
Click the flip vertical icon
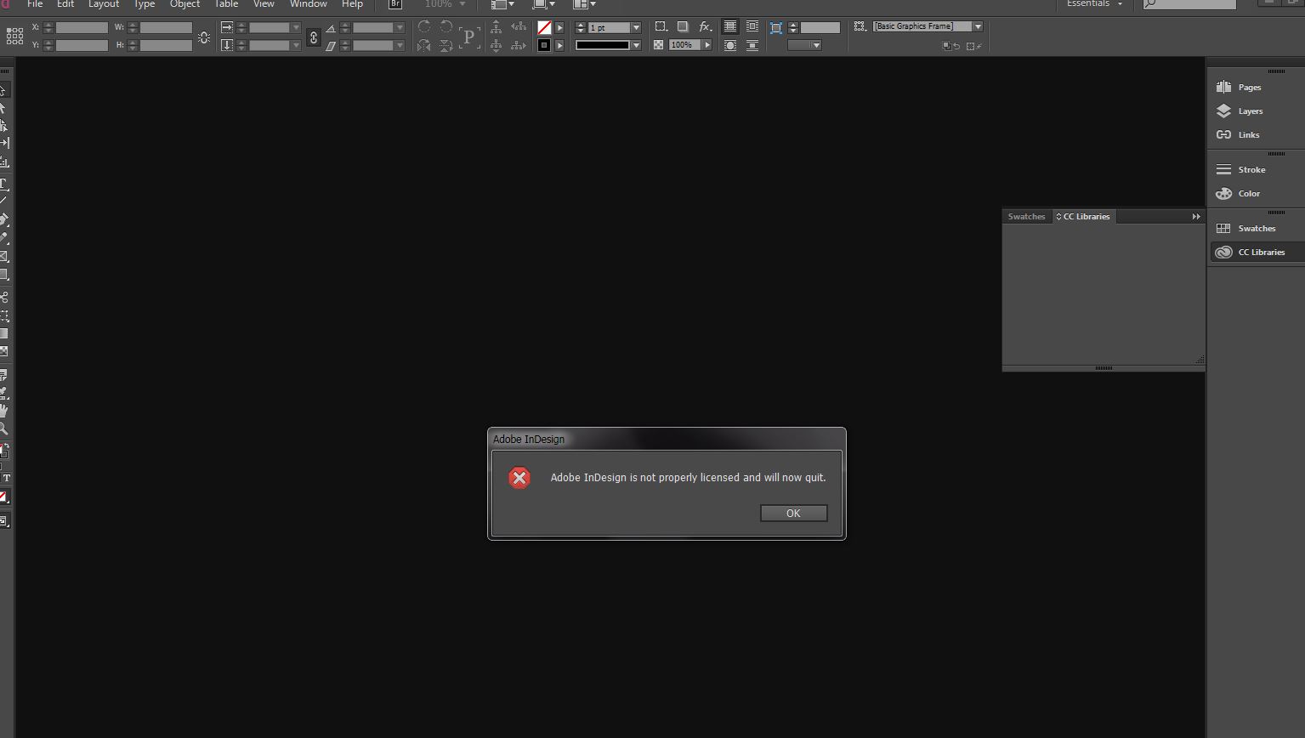(445, 45)
